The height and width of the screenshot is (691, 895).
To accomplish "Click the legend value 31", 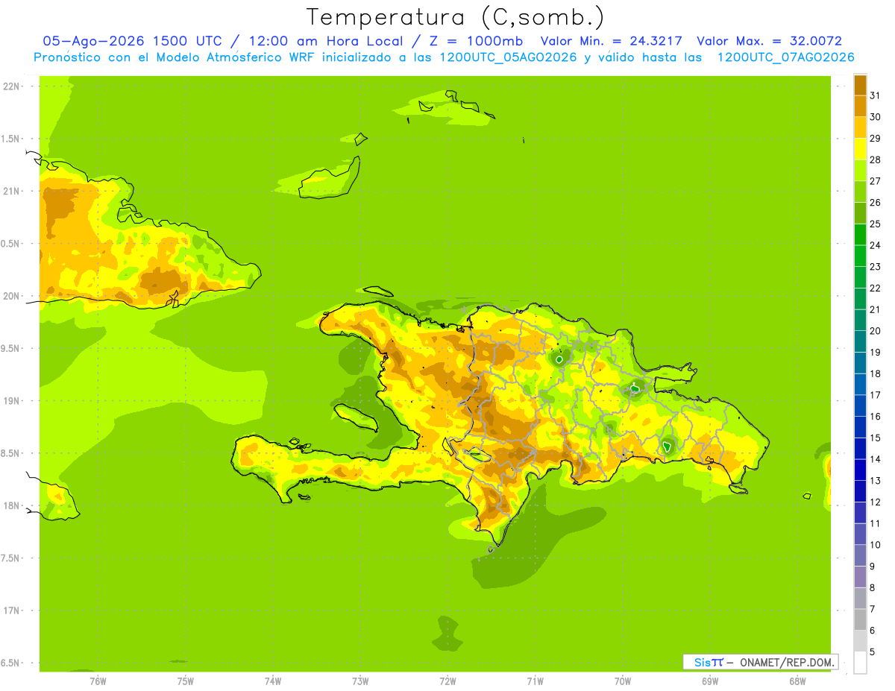I will pos(876,95).
